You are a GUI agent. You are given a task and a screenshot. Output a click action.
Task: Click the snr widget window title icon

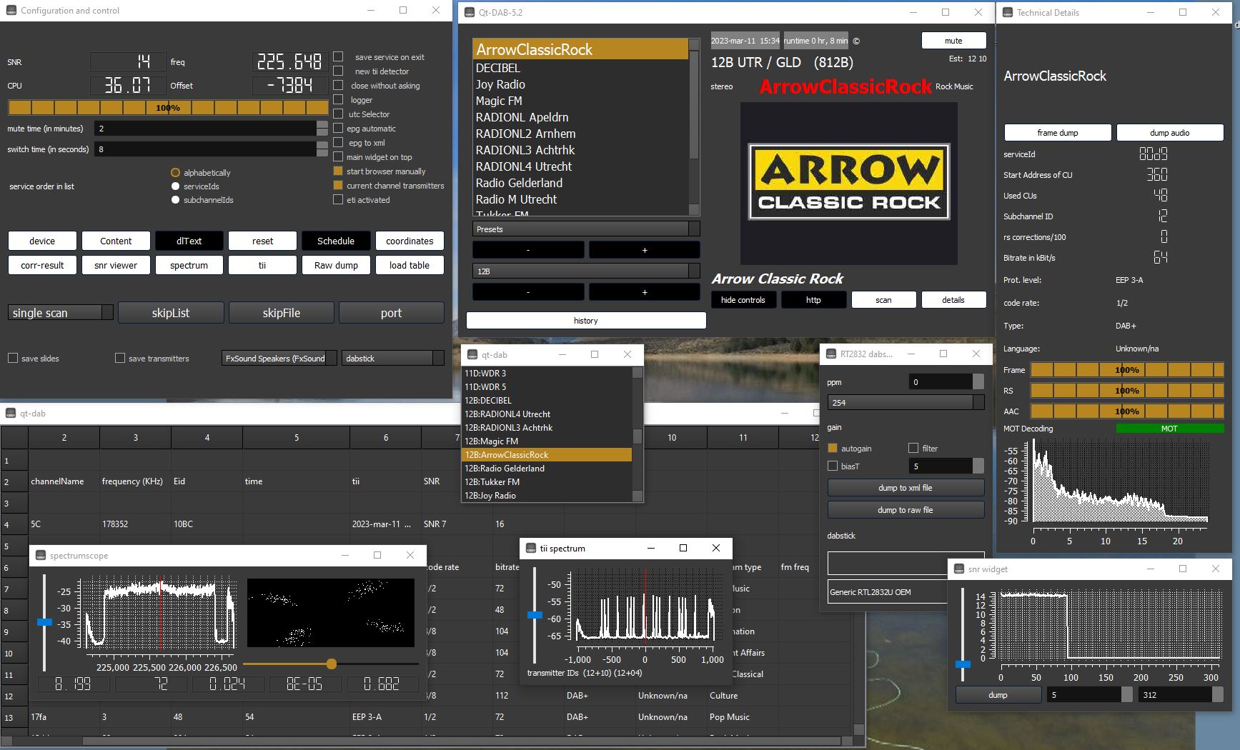959,569
